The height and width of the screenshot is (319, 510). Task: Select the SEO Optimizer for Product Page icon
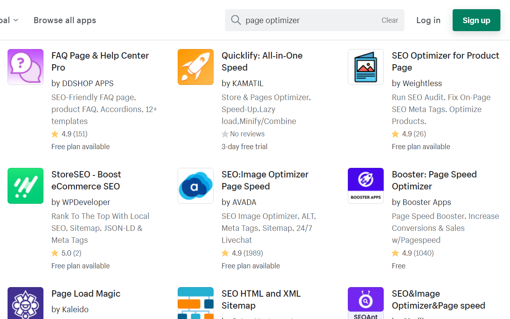[x=365, y=67]
